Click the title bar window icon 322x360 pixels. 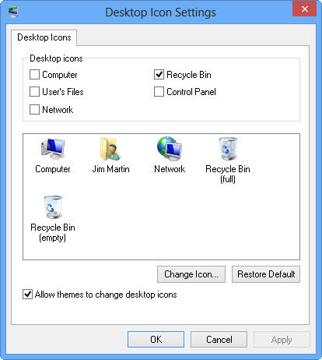[x=13, y=12]
